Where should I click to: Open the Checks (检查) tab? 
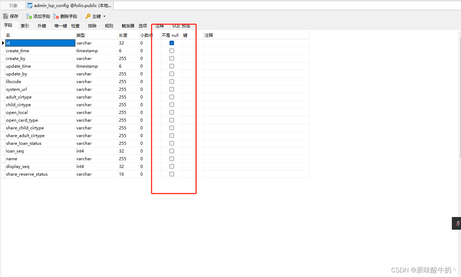(75, 26)
